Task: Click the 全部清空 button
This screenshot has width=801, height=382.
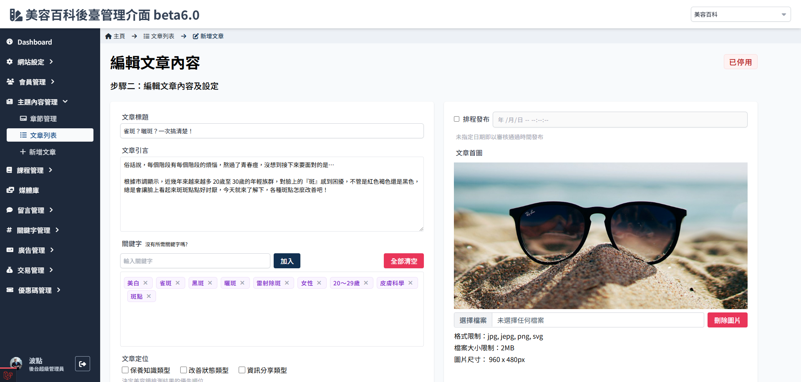Action: [x=404, y=261]
